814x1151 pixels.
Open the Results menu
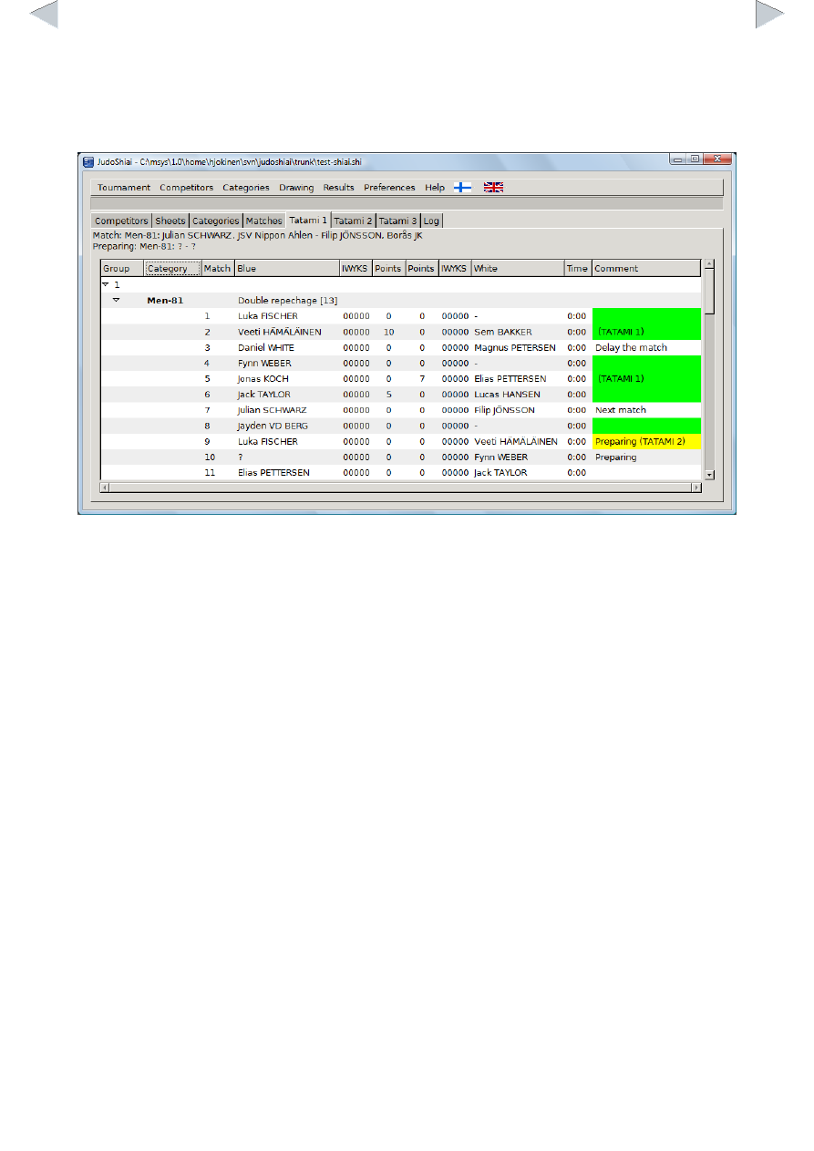click(x=339, y=188)
